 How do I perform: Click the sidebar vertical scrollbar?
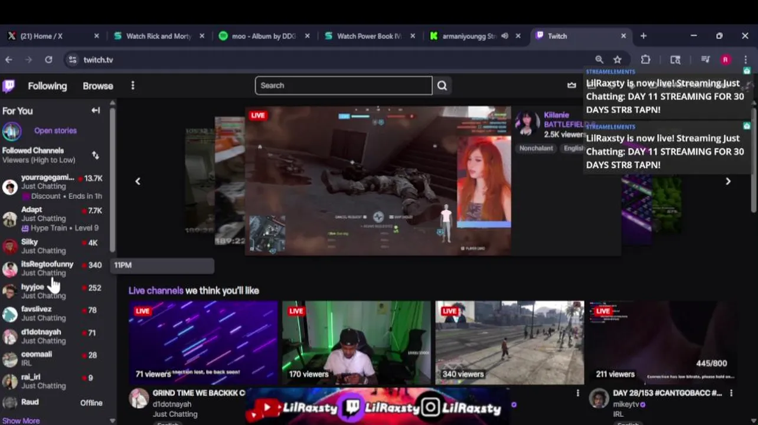coord(112,180)
